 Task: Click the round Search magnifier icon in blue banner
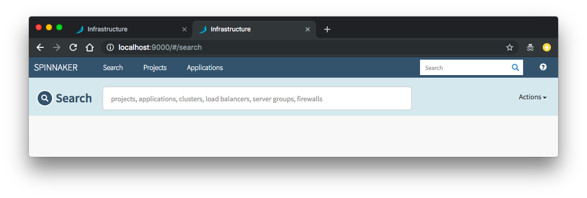(x=44, y=98)
